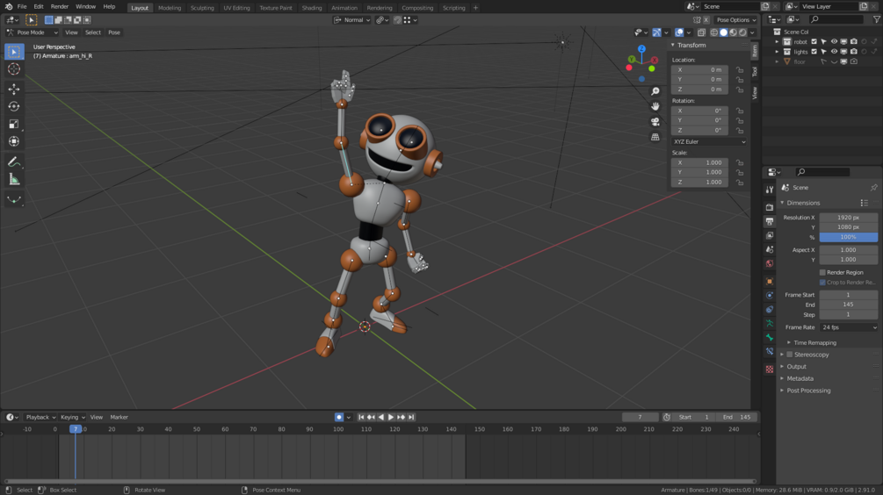Toggle X-axis mirror in pose options

[x=706, y=19]
